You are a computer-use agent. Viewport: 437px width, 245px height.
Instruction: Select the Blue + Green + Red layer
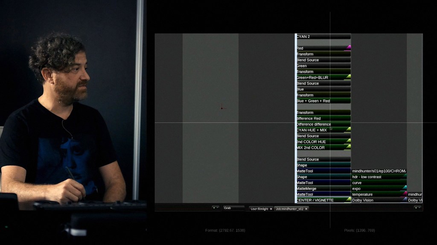pos(323,101)
